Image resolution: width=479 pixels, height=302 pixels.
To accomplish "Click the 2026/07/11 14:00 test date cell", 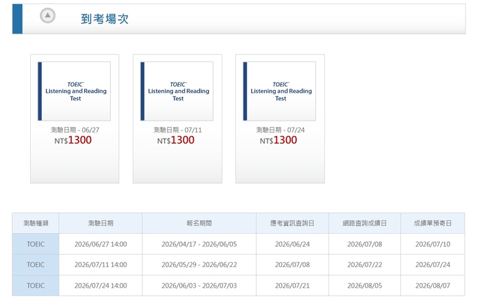I will [x=101, y=265].
